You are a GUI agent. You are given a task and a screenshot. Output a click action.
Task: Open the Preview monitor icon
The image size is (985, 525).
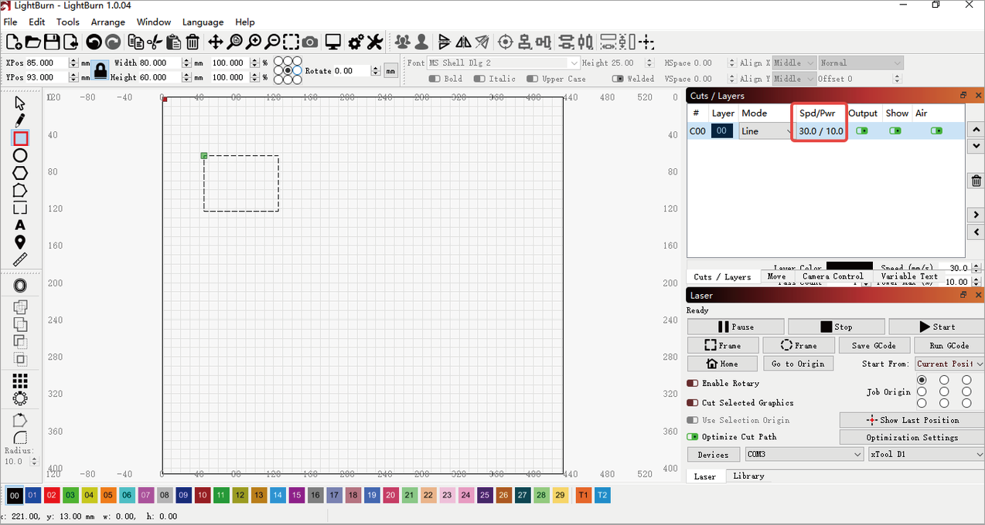pyautogui.click(x=333, y=42)
